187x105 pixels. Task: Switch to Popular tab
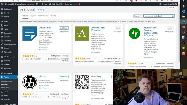(x=33, y=16)
